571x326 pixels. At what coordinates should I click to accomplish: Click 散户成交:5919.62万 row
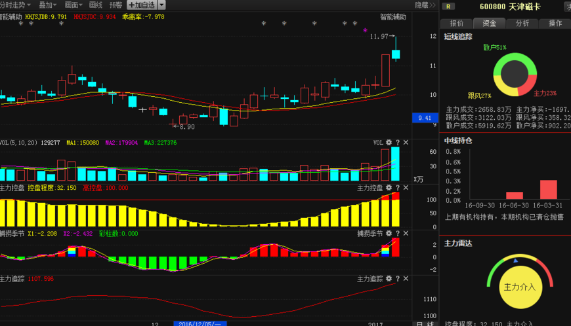click(x=478, y=126)
